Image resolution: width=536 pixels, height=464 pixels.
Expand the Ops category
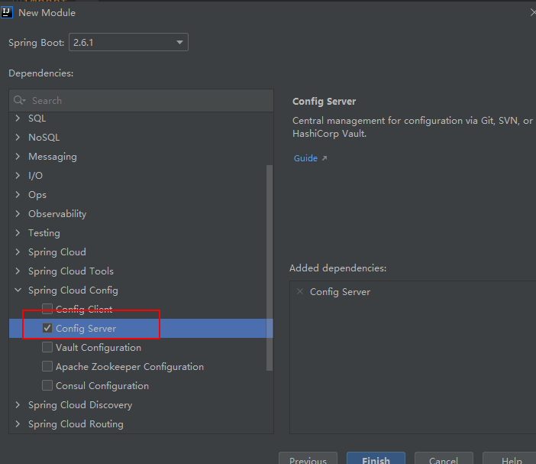18,195
